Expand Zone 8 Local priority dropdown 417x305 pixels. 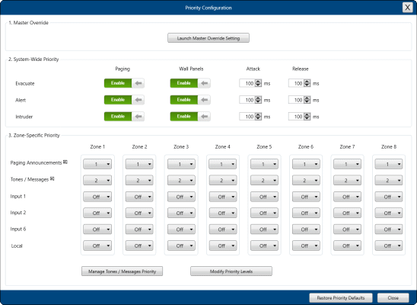pos(389,246)
